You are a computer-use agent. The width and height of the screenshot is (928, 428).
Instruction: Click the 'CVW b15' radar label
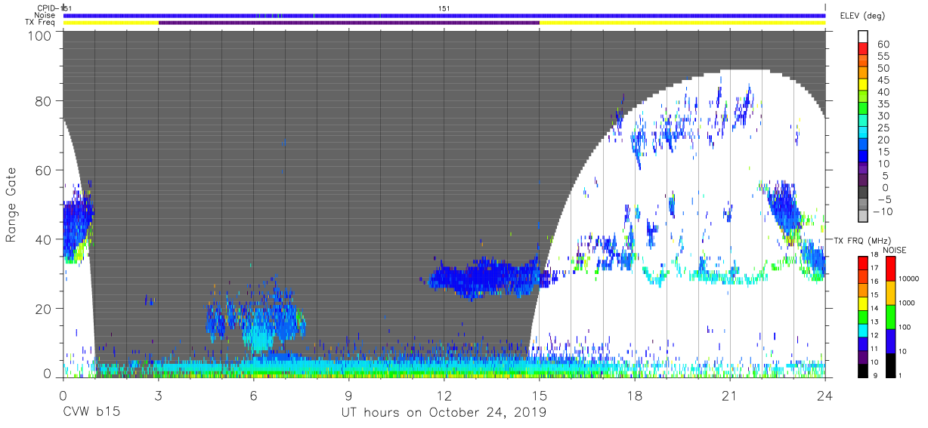[91, 412]
